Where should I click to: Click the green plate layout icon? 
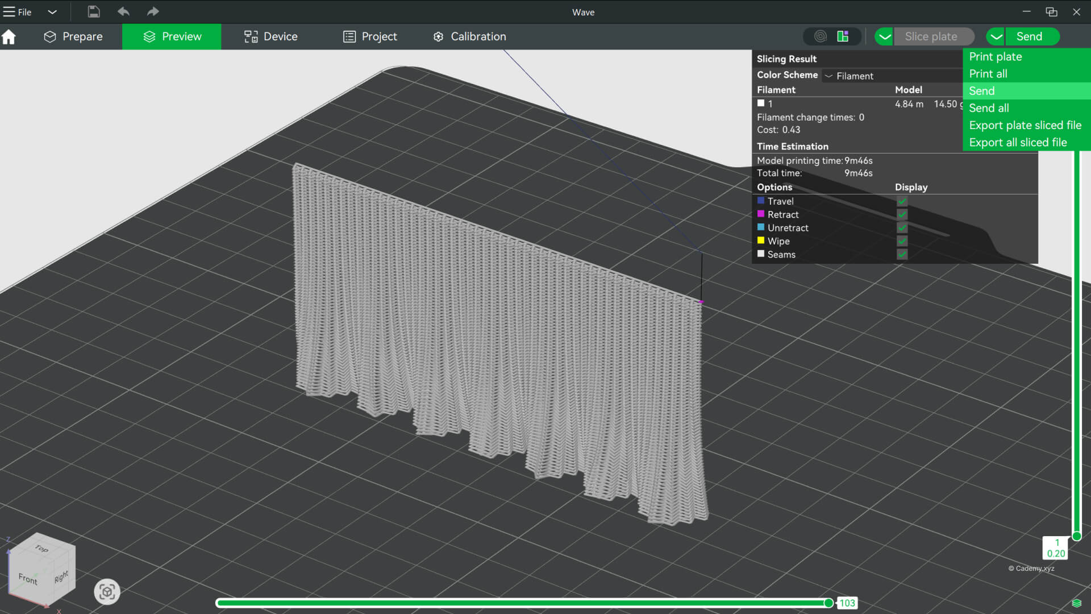click(x=843, y=36)
